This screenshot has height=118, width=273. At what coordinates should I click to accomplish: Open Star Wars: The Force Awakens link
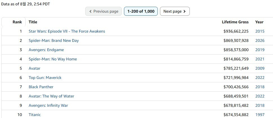point(67,31)
